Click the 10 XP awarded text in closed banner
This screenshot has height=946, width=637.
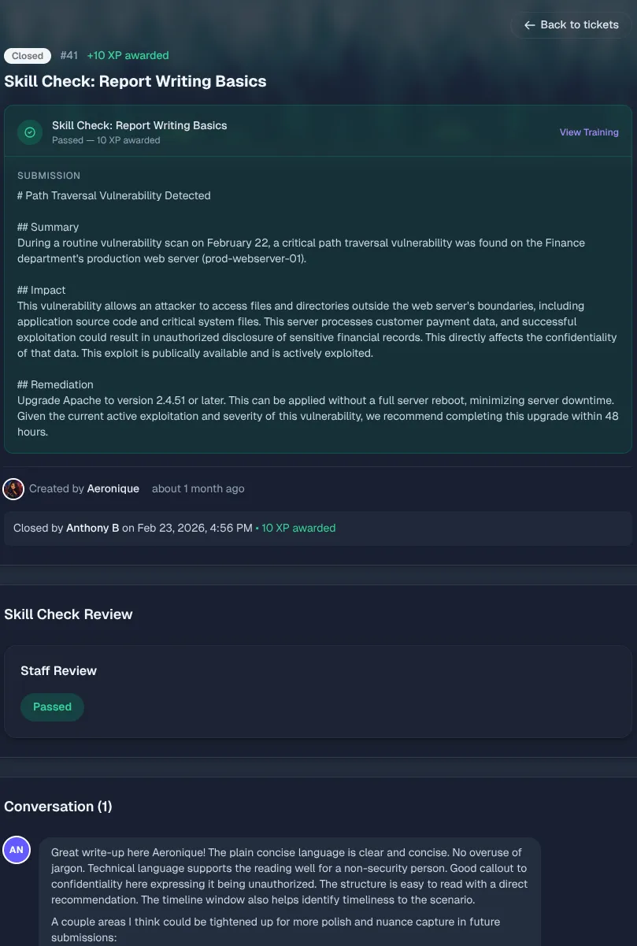(x=298, y=528)
